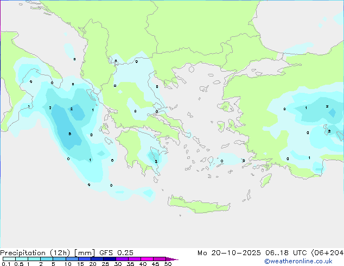Click the 0.1–0.5 mm legend color swatch
This screenshot has height=266, width=344.
click(x=9, y=259)
